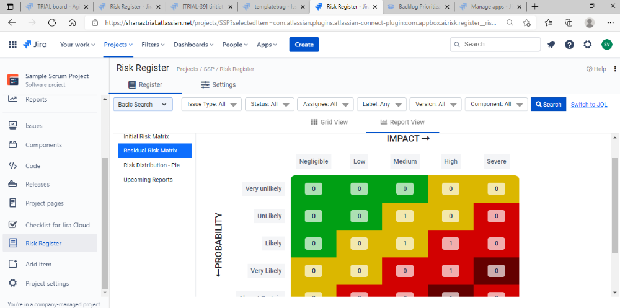Click the user profile avatar SV
This screenshot has height=308, width=620.
tap(606, 45)
